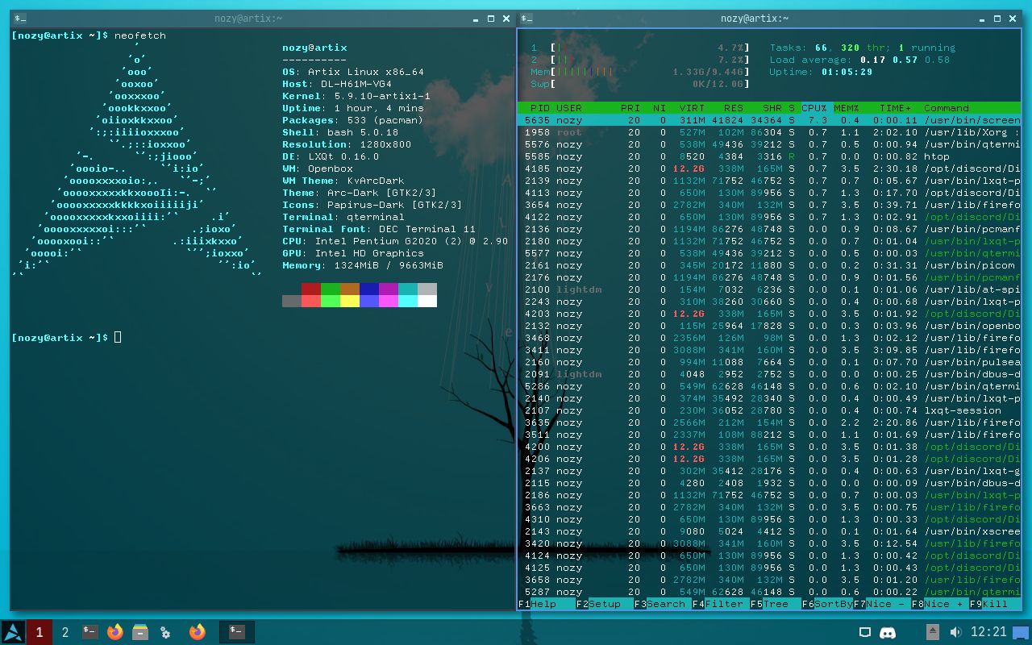Screen dimensions: 1032x645
Task: Open the settings gears launcher icon
Action: point(165,632)
